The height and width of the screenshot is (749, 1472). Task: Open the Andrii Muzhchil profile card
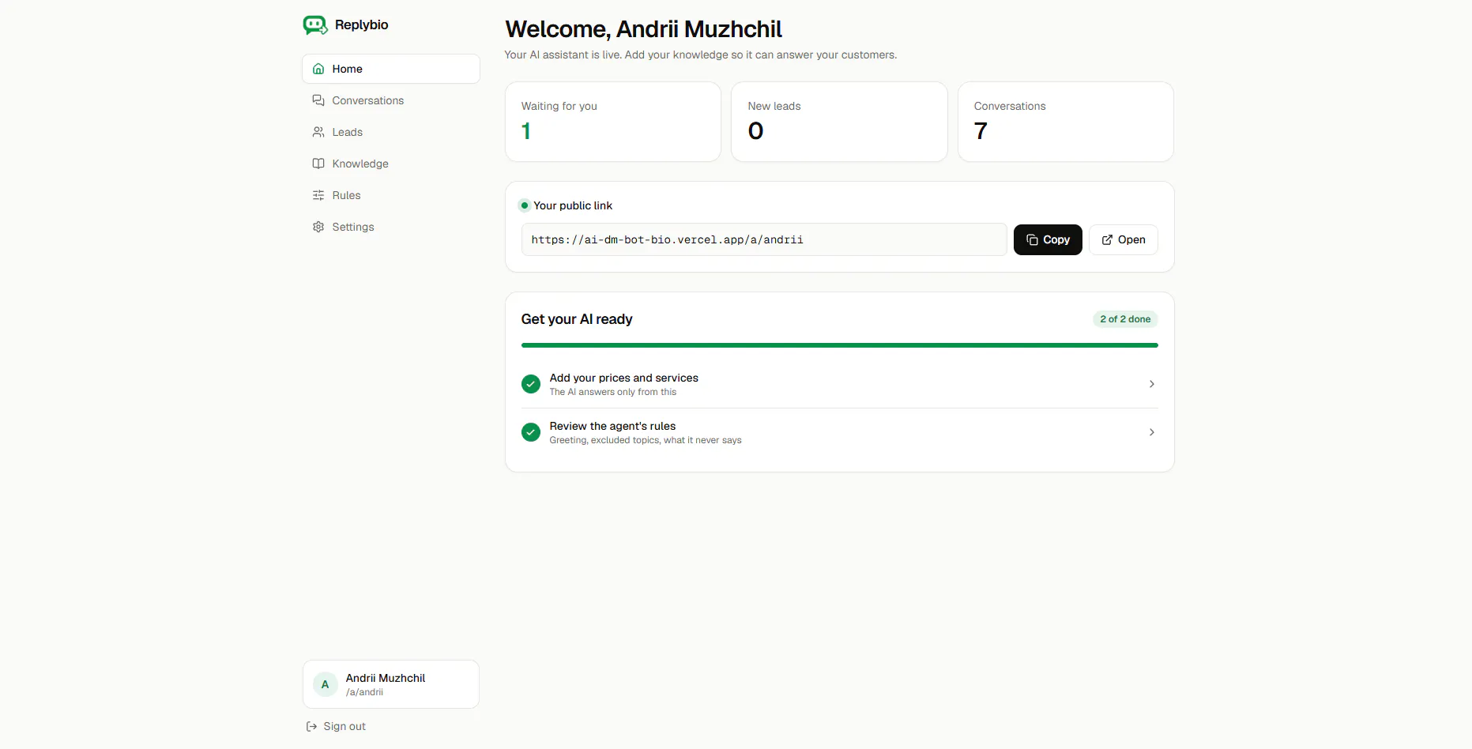391,684
